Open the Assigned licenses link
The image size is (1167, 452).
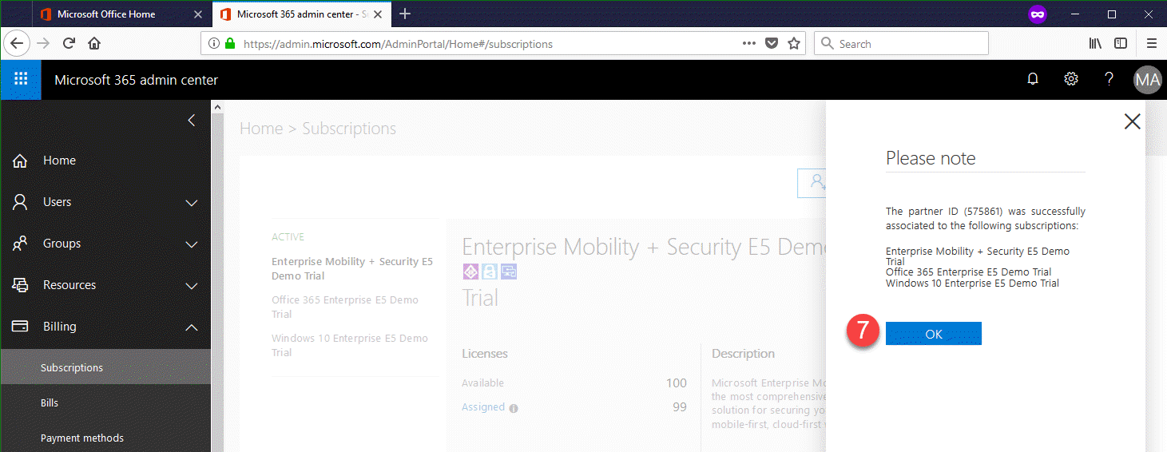483,407
